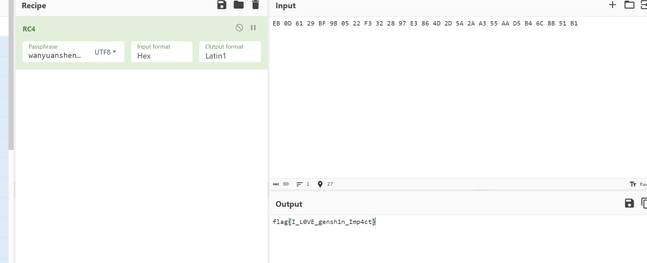The image size is (647, 263).
Task: Open the Raw Bytes input encoding selector
Action: pos(638,184)
